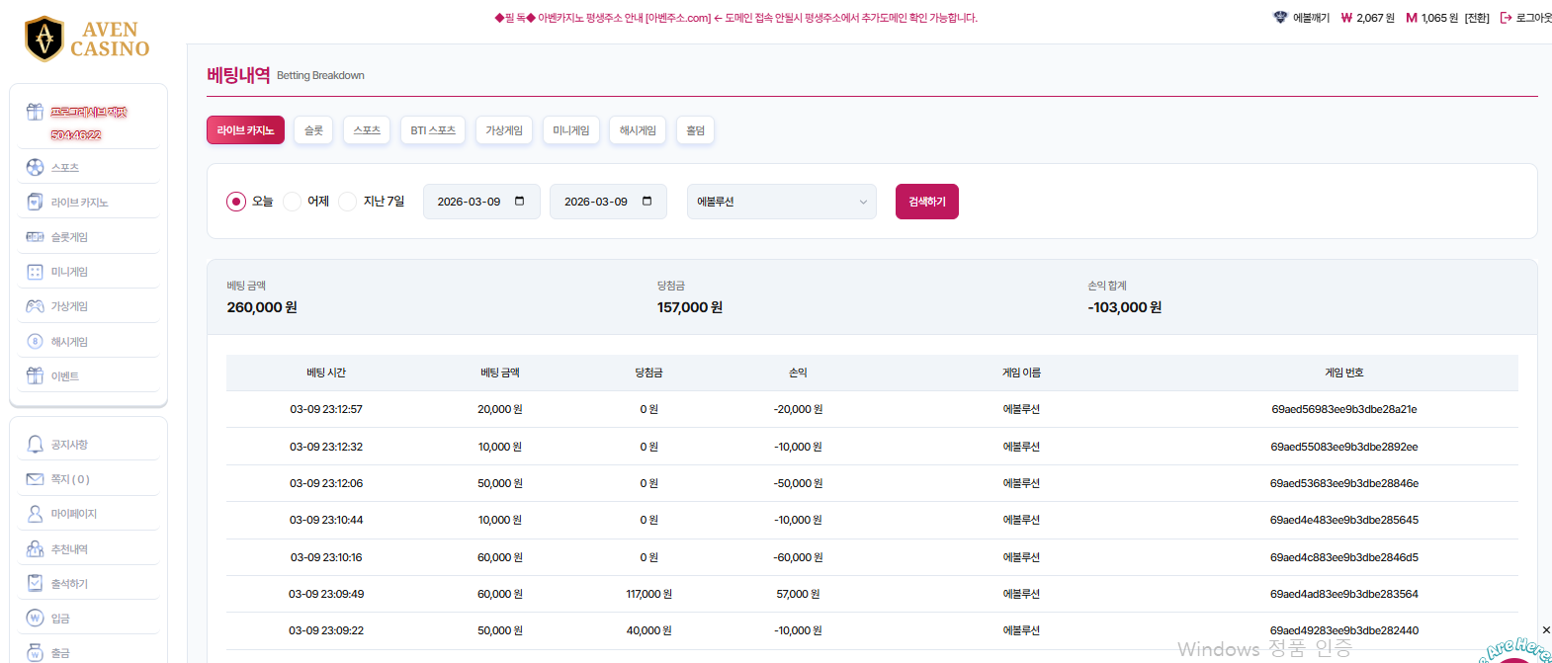Click the 슬롯게임 sidebar icon

35,237
